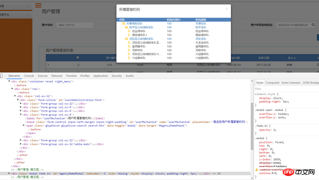
Task: Select the Event Listeners pane tab
Action: 291,83
